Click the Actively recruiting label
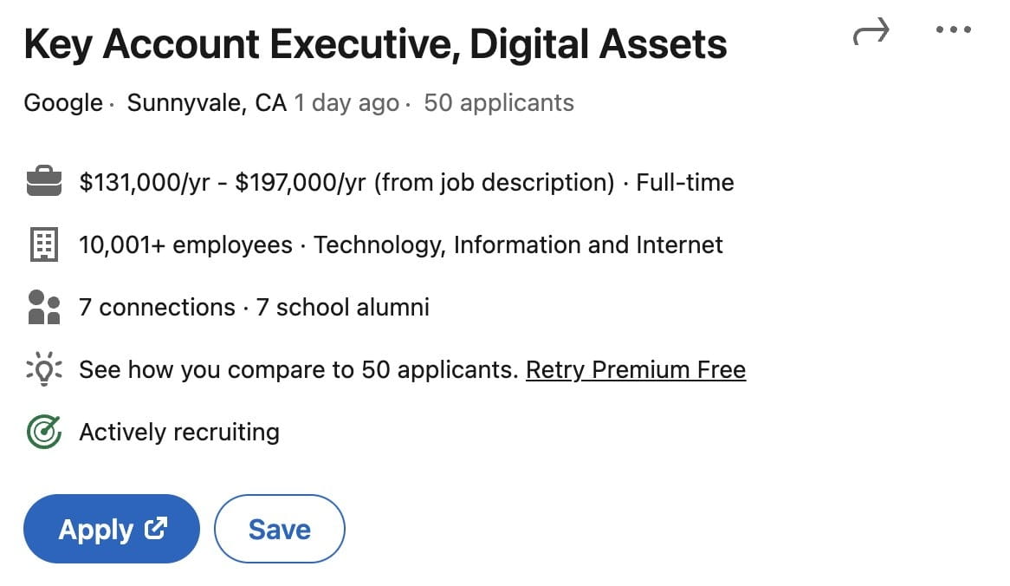Viewport: 1010px width, 586px height. pyautogui.click(x=179, y=432)
